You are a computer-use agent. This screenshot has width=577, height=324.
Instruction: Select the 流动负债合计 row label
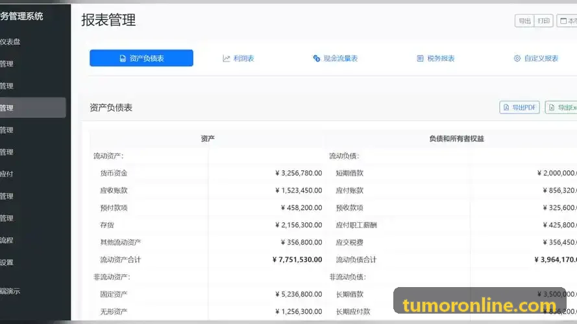pos(356,260)
